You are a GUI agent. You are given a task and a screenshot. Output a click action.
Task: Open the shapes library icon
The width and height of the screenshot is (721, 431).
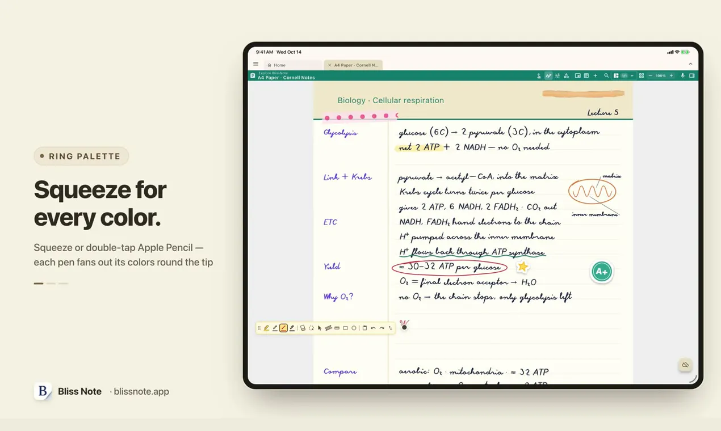click(566, 75)
